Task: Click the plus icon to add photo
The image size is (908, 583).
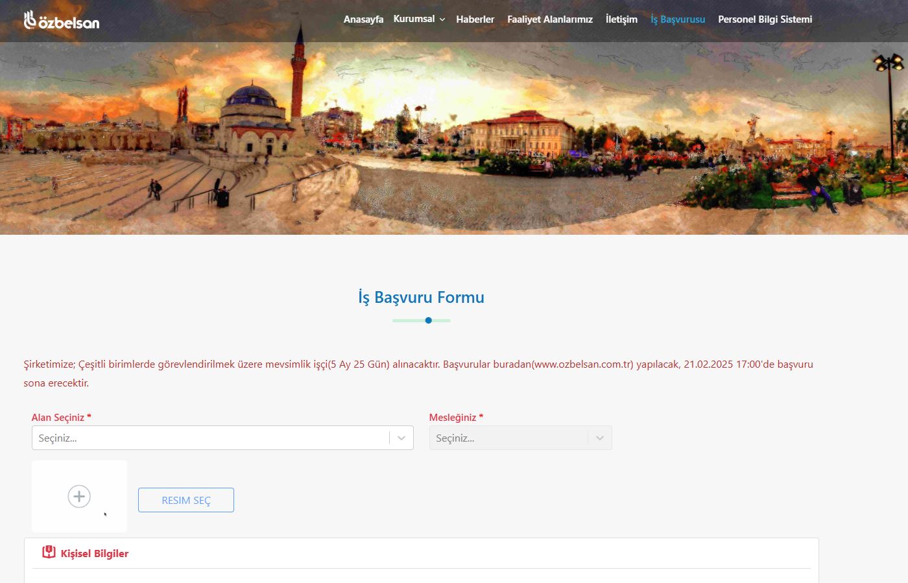Action: (x=79, y=496)
